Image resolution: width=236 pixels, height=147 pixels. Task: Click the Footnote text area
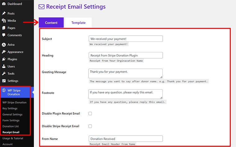(125, 94)
